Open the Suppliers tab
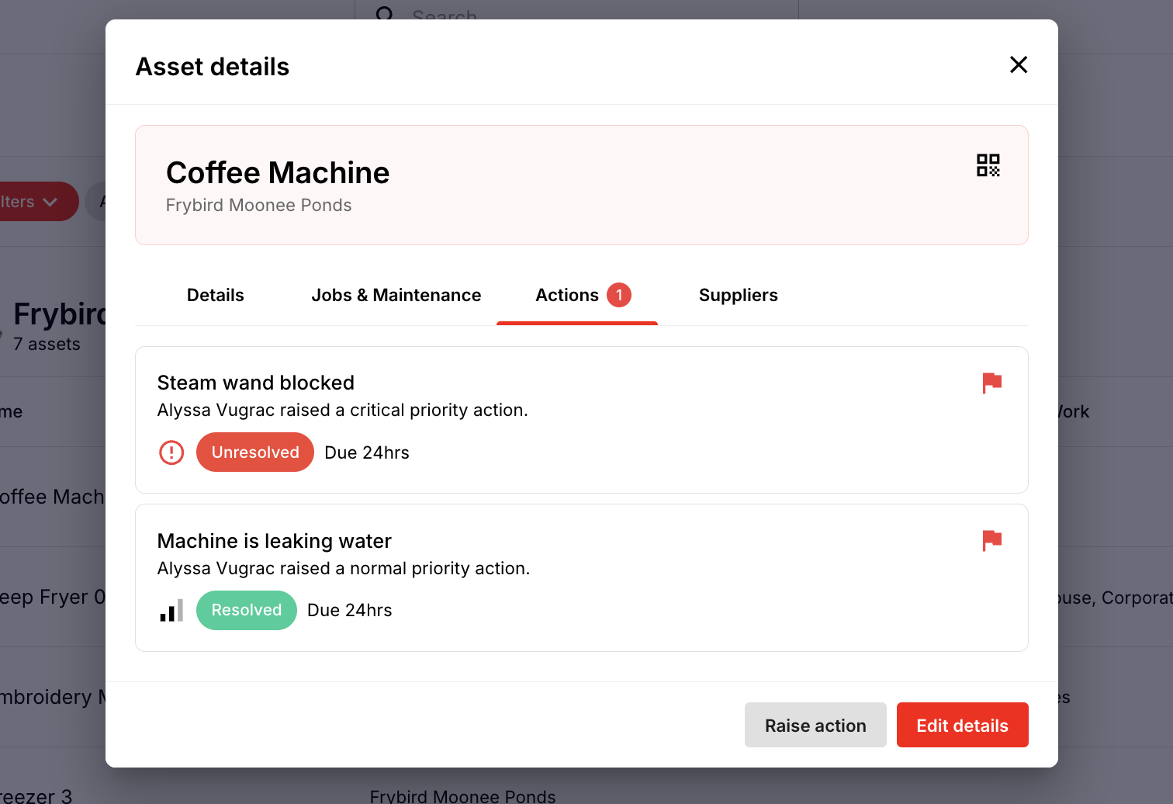The image size is (1173, 804). (x=739, y=295)
